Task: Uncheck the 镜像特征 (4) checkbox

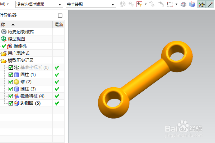Action: click(x=11, y=96)
